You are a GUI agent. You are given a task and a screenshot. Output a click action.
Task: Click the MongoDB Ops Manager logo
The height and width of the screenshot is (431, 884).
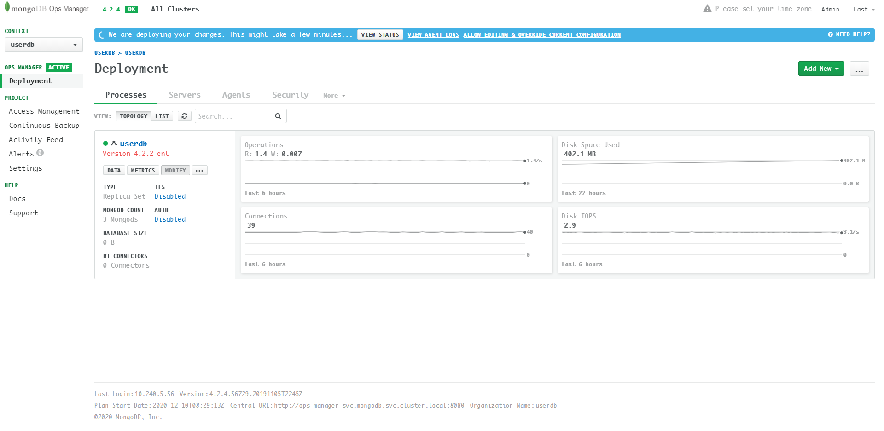pyautogui.click(x=46, y=9)
